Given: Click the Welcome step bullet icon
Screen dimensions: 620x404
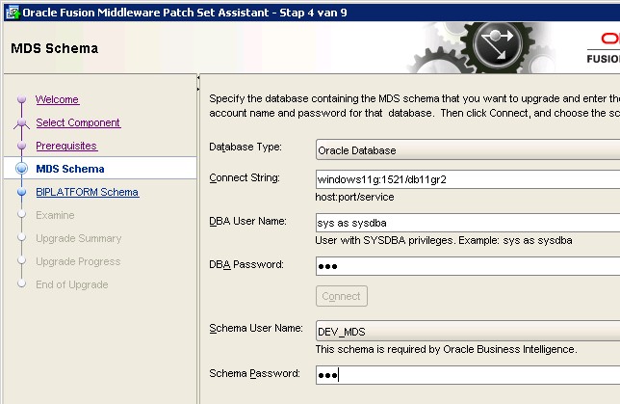Looking at the screenshot, I should click(21, 100).
